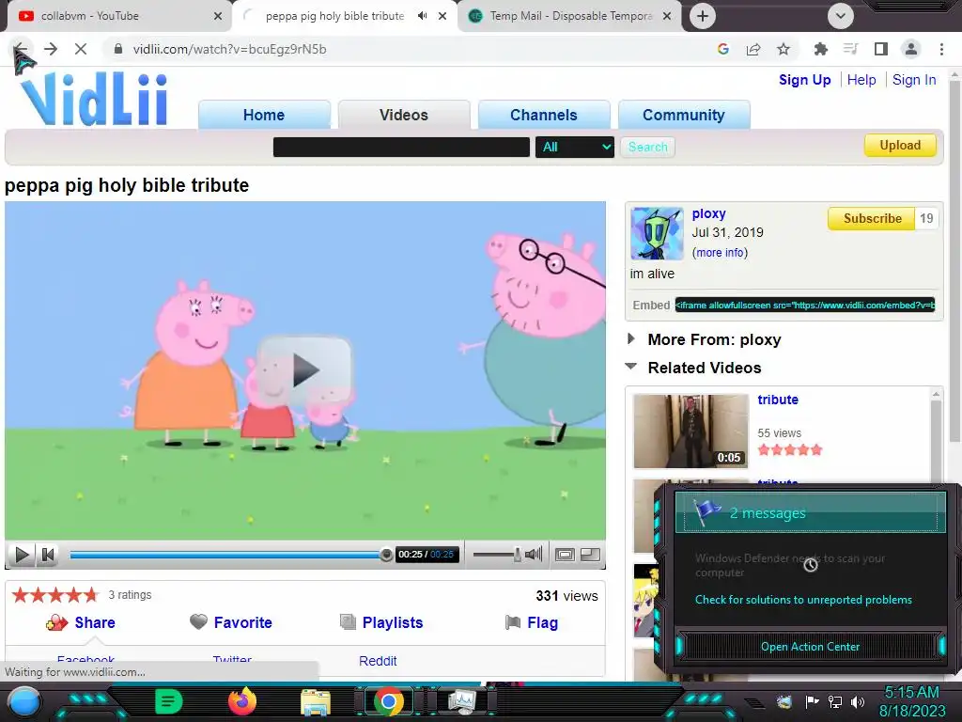Switch to the collabvm - YouTube tab

pos(116,16)
